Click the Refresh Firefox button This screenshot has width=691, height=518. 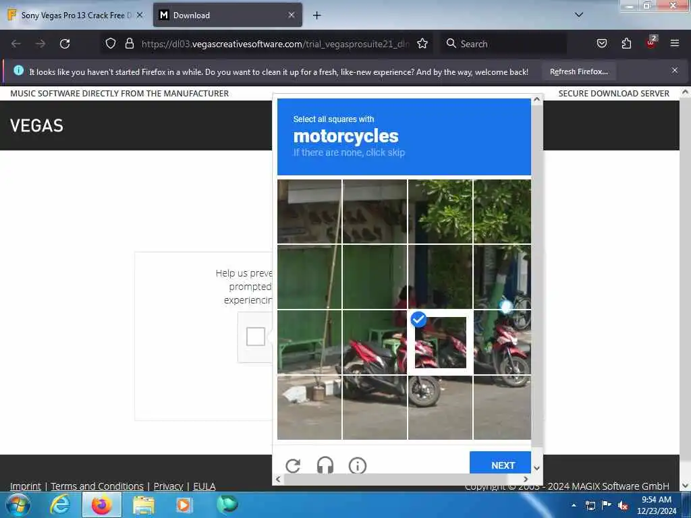(578, 71)
